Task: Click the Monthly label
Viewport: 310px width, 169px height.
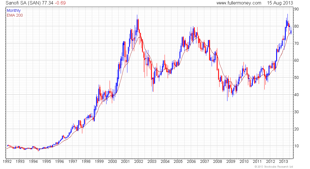Action: point(14,10)
